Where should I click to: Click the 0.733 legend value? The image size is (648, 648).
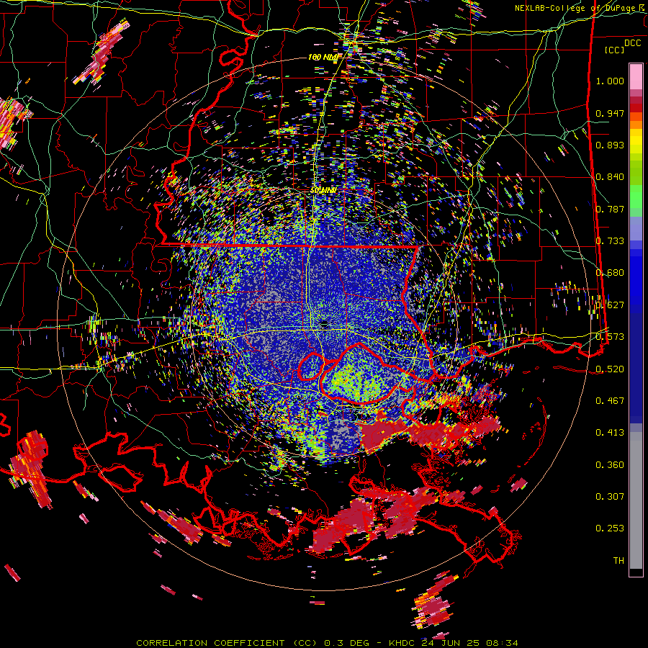(610, 241)
